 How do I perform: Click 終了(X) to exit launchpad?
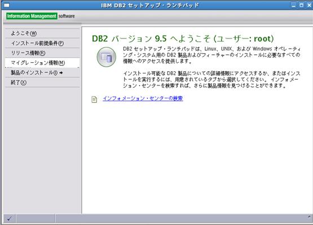click(x=42, y=83)
